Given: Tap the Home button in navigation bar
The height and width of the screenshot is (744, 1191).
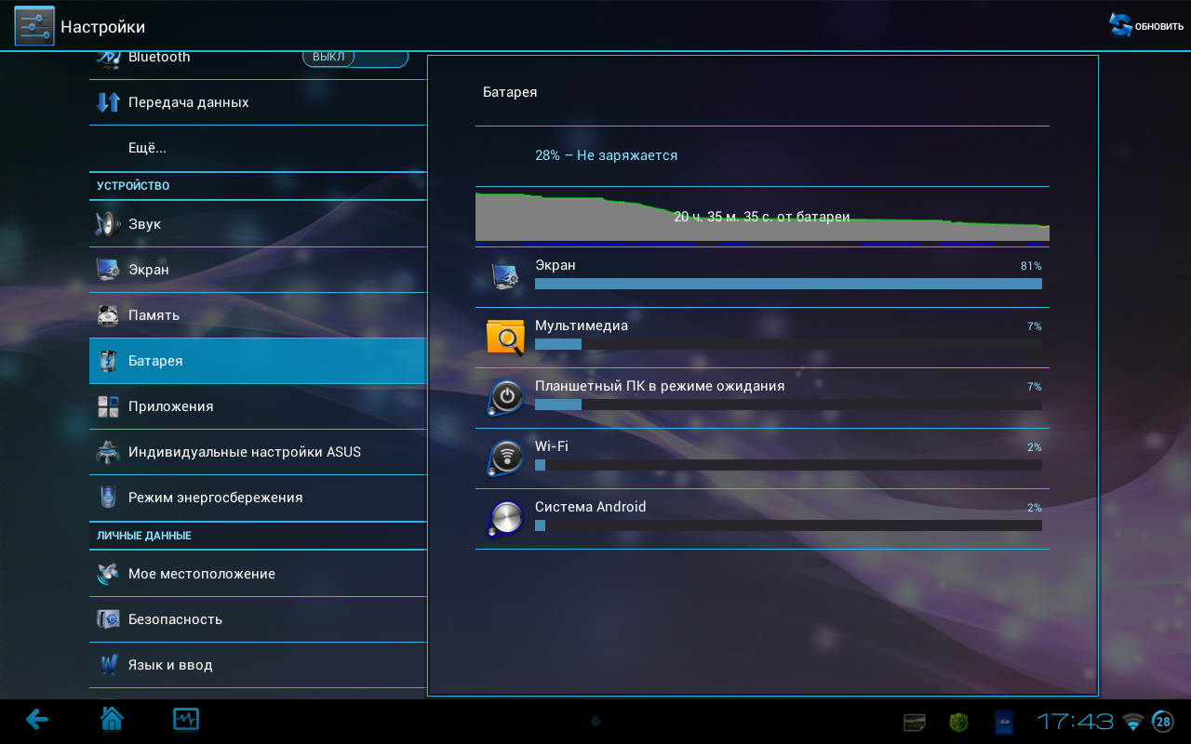Looking at the screenshot, I should click(112, 719).
